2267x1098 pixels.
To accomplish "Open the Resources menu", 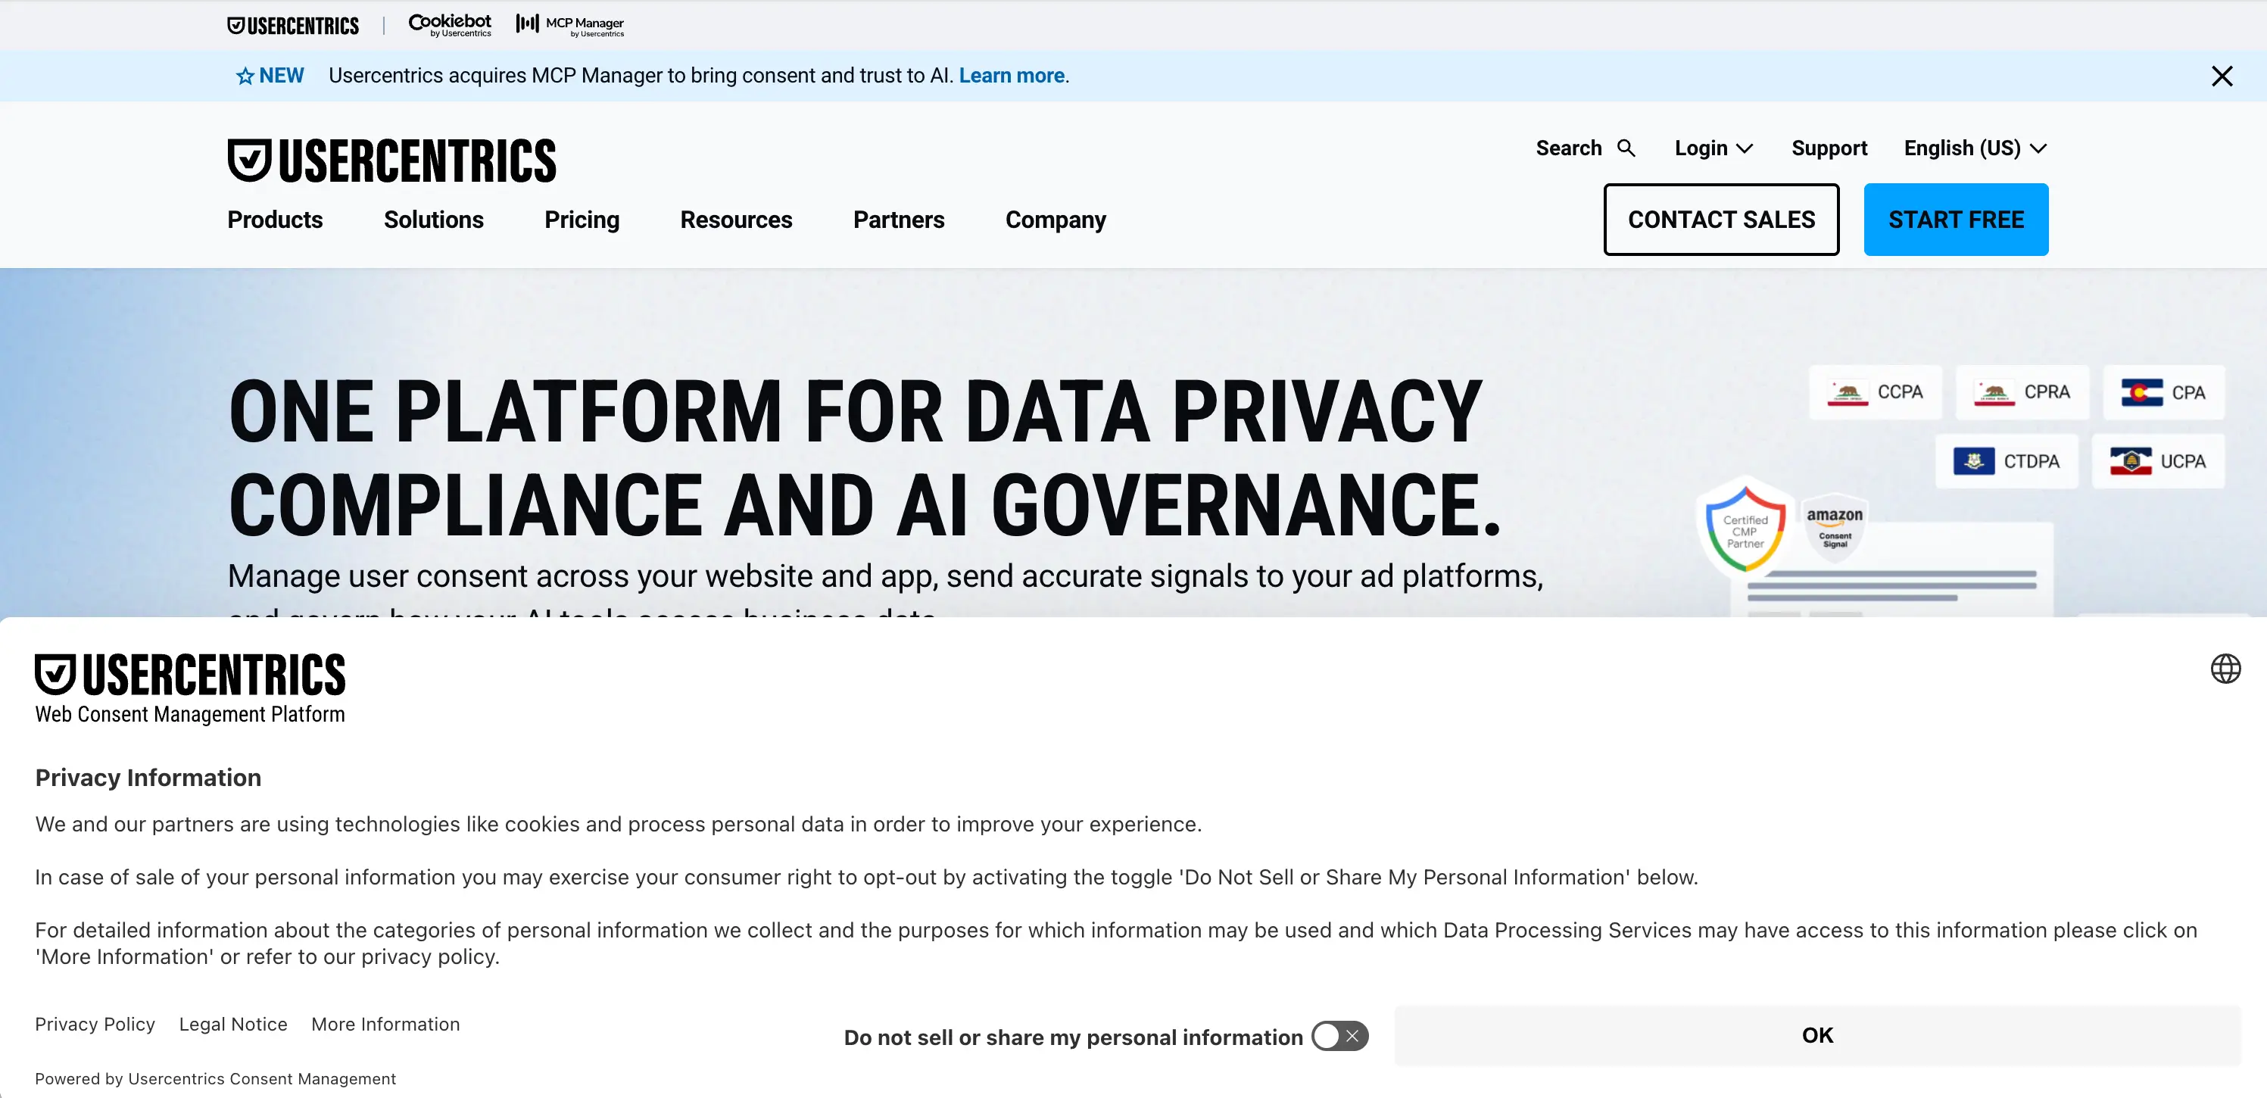I will point(736,219).
